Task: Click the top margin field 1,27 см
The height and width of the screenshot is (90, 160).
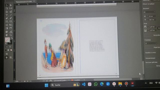Action: (153, 27)
